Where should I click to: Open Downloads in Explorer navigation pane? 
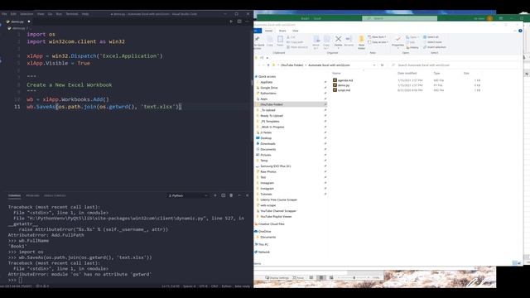coord(267,144)
